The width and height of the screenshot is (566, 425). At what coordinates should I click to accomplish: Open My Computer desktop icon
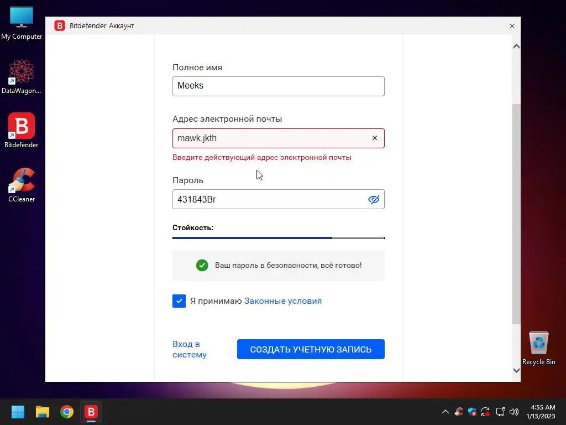click(x=22, y=22)
